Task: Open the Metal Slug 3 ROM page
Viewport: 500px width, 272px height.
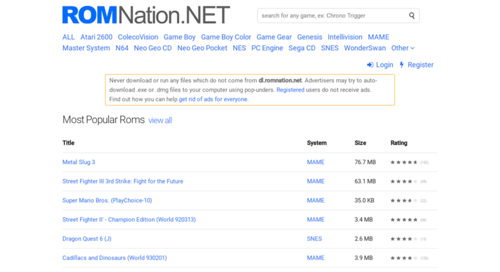Action: click(x=79, y=162)
